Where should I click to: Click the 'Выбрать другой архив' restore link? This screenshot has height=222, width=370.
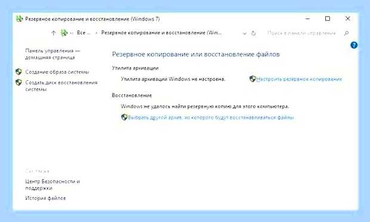tap(211, 117)
